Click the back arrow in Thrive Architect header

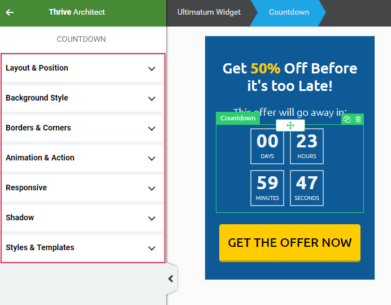[x=10, y=12]
